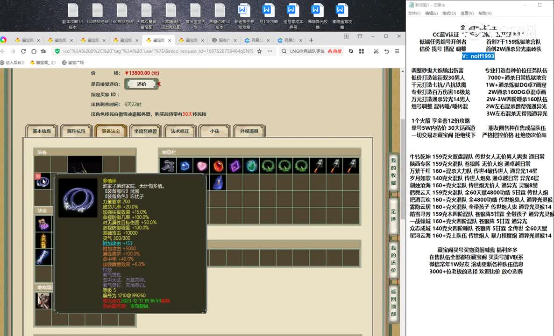This screenshot has height=336, width=554.
Task: Switch to the 装备法宝 tab
Action: click(111, 131)
